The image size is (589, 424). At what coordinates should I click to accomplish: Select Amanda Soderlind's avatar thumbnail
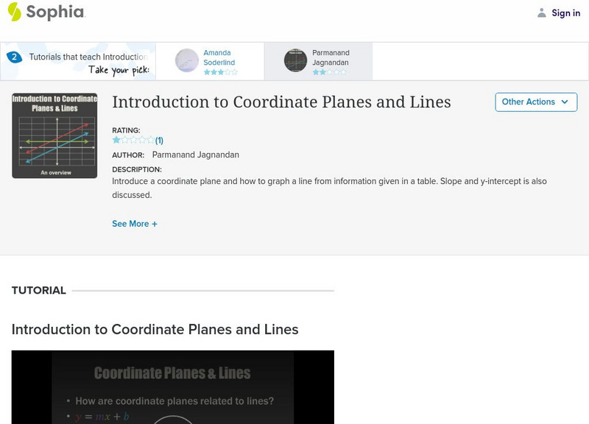coord(187,60)
